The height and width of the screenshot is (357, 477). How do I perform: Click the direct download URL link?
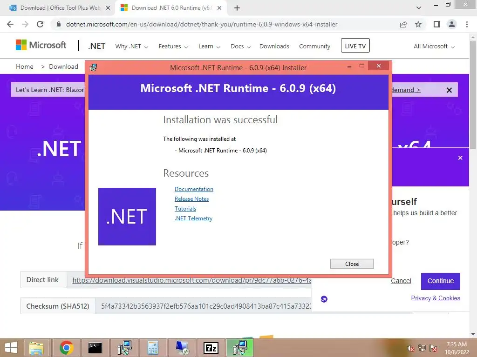pos(191,280)
